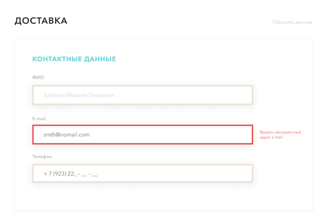Click the word Михаил in the name placeholder
331x221 pixels.
point(76,95)
